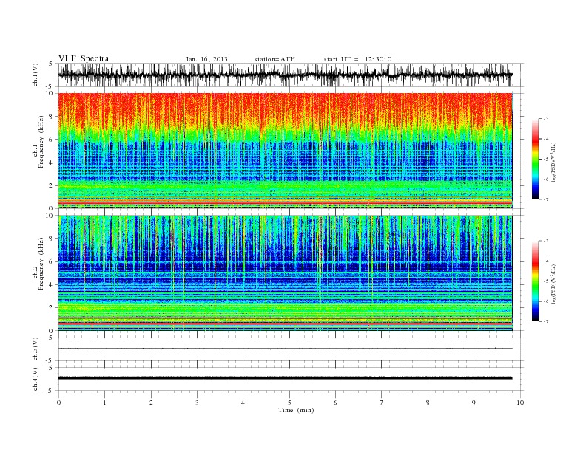Click the ch.4 voltage trace band
This screenshot has width=586, height=452.
285,378
